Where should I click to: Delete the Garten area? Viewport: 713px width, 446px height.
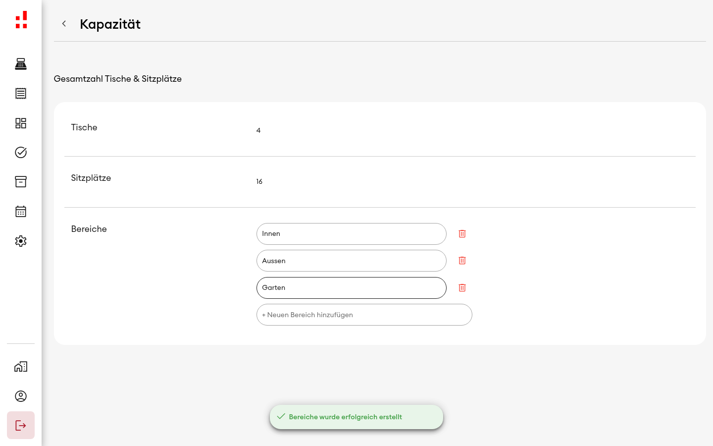pyautogui.click(x=462, y=287)
